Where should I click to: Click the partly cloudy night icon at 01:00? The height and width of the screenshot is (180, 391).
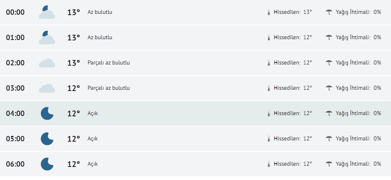click(47, 38)
